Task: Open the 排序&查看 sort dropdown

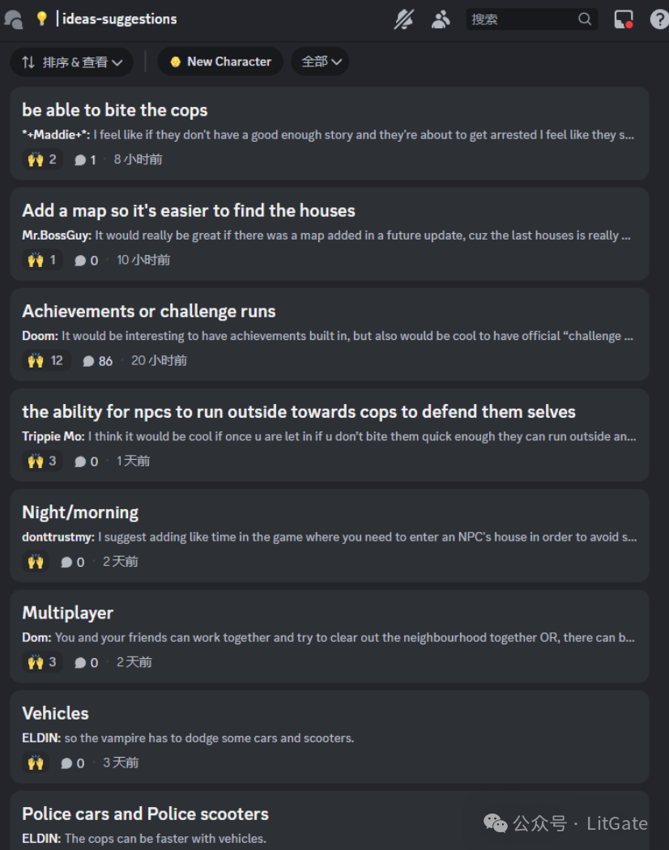Action: click(71, 62)
